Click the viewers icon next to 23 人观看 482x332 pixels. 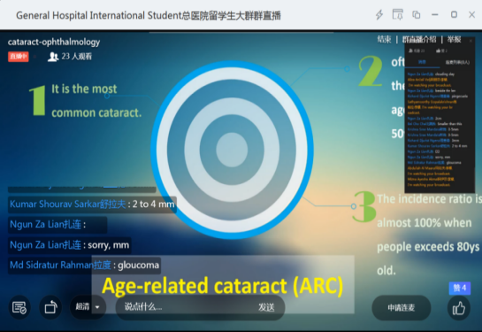pos(53,57)
